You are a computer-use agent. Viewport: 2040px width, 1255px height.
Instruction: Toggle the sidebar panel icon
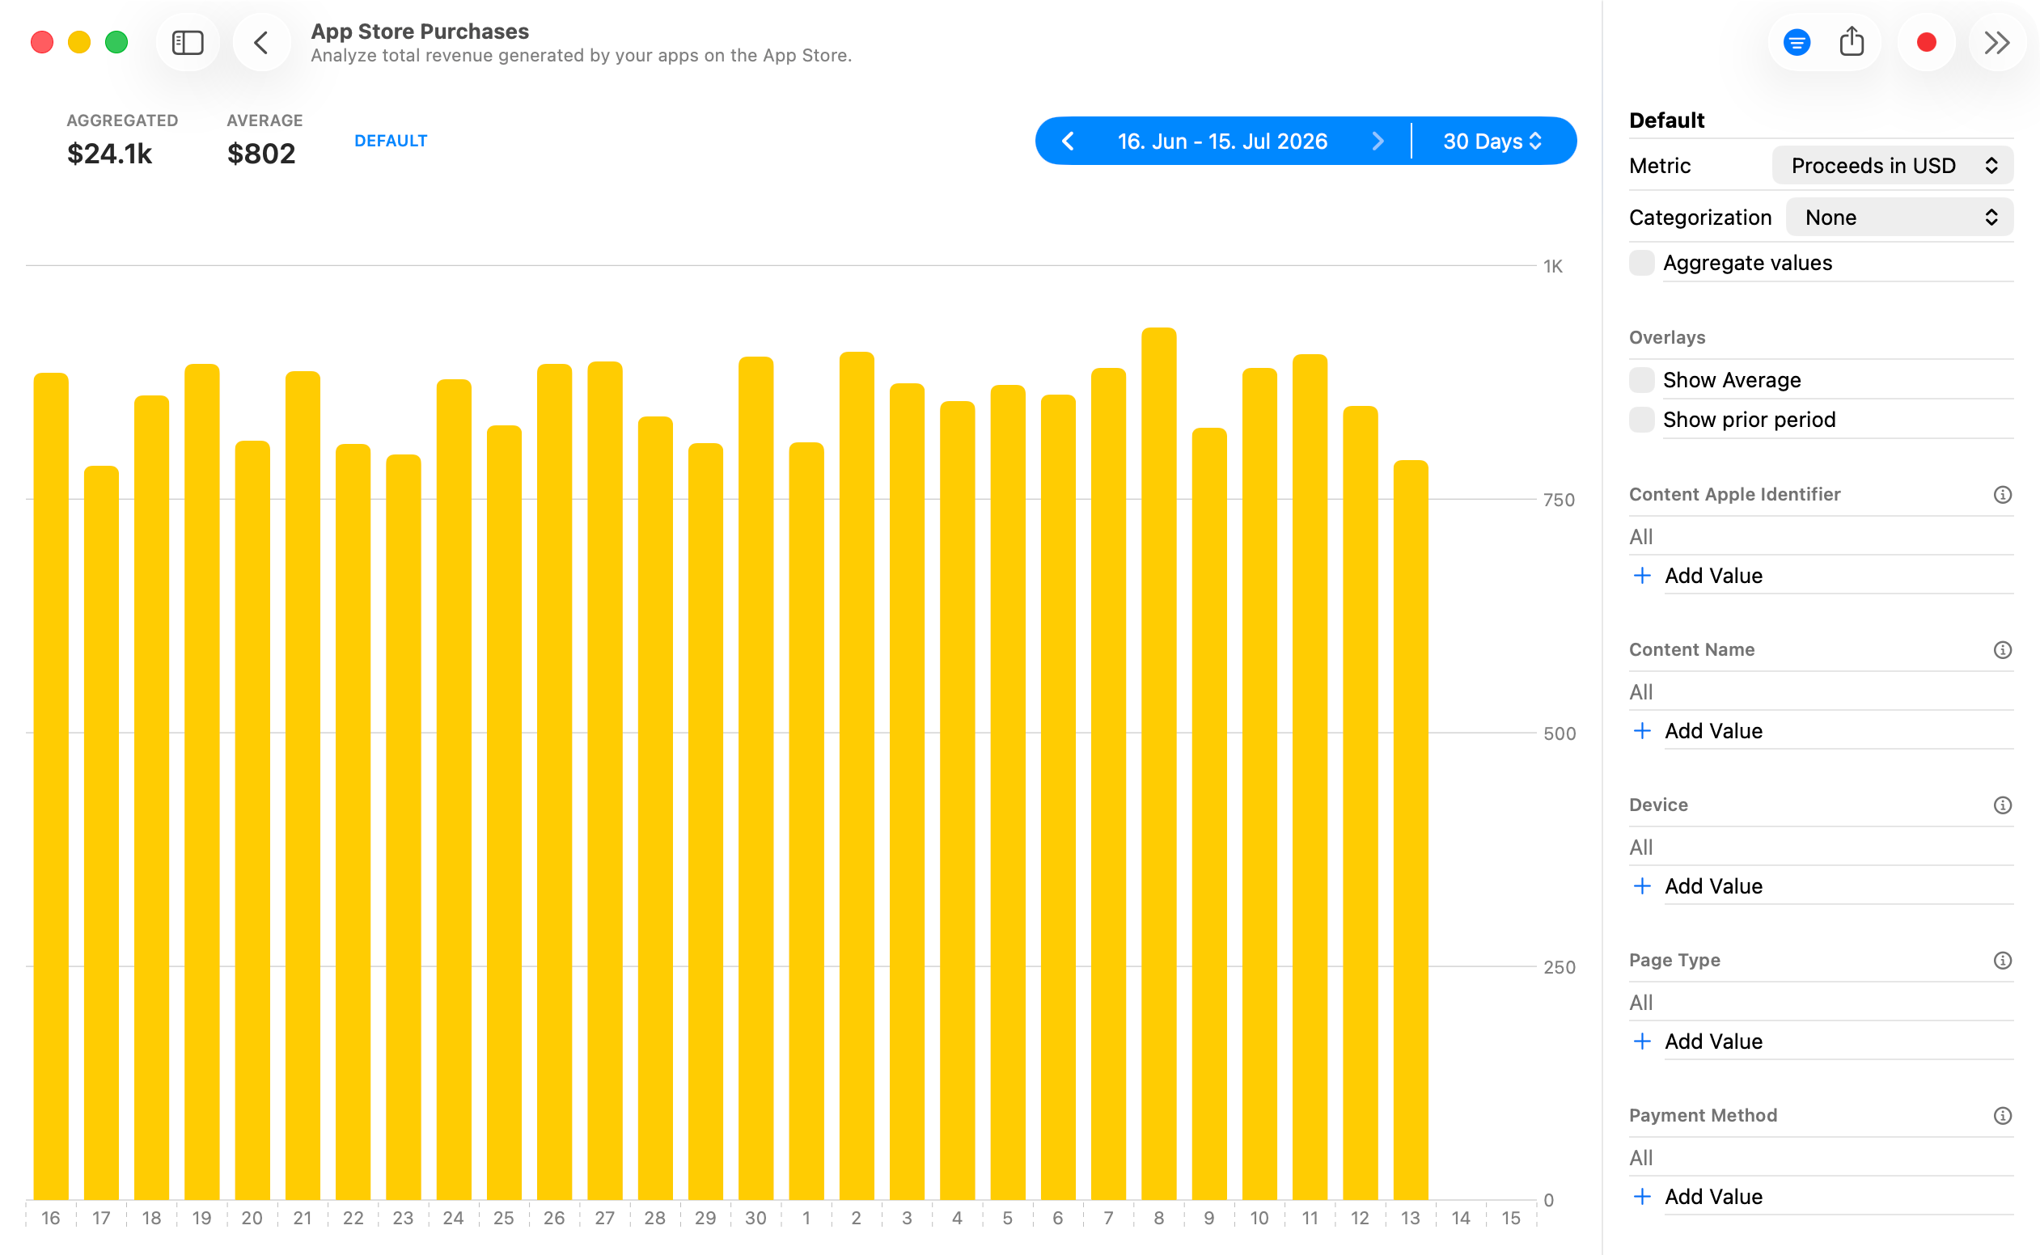pos(188,42)
